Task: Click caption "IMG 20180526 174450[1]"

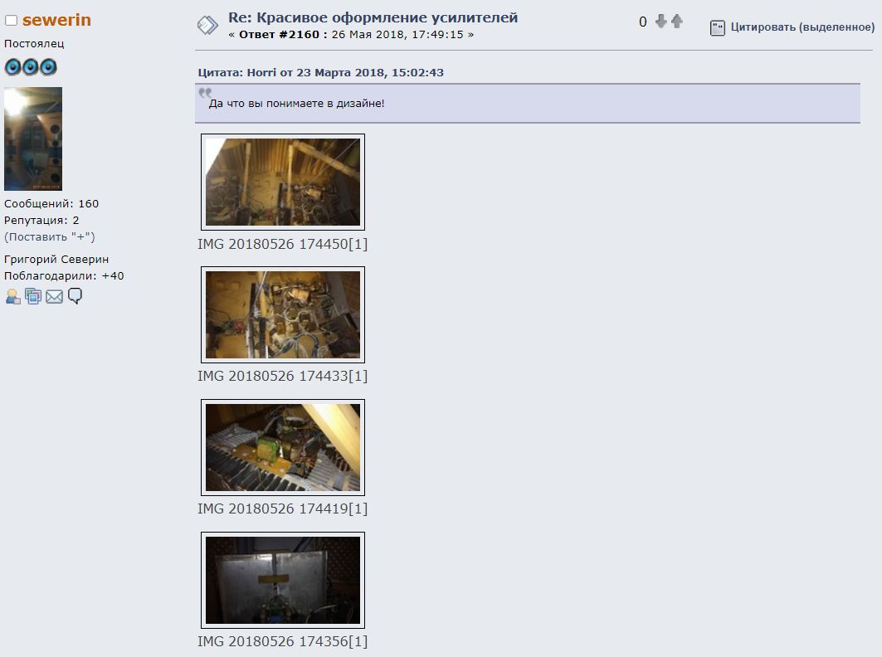Action: [282, 244]
